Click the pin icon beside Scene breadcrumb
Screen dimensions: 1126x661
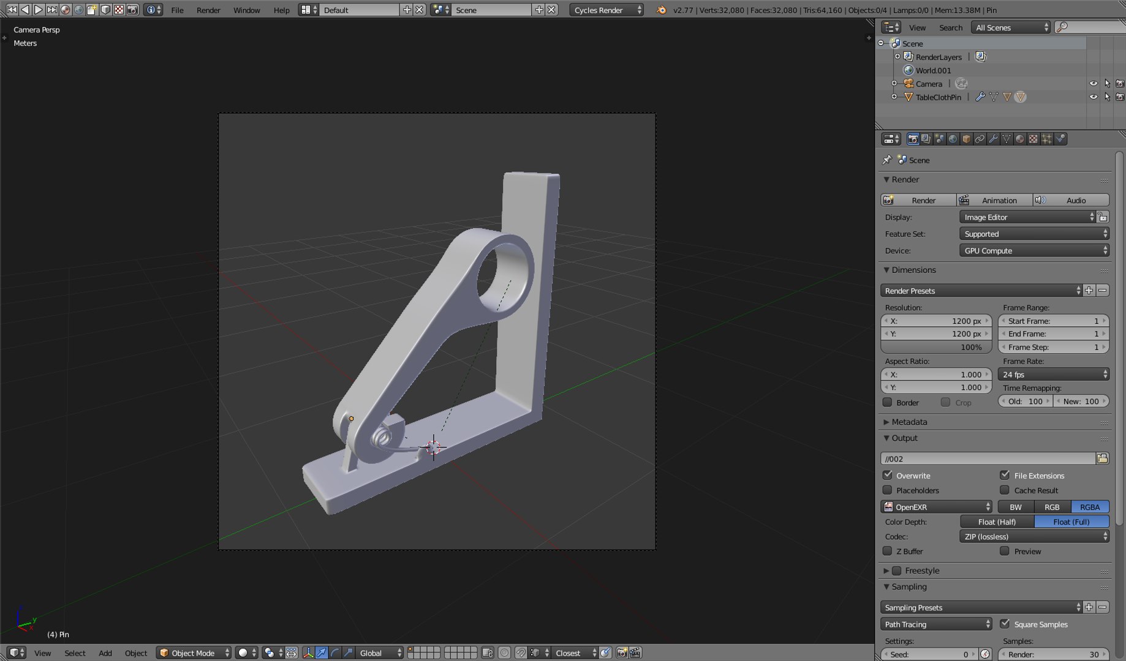click(886, 160)
